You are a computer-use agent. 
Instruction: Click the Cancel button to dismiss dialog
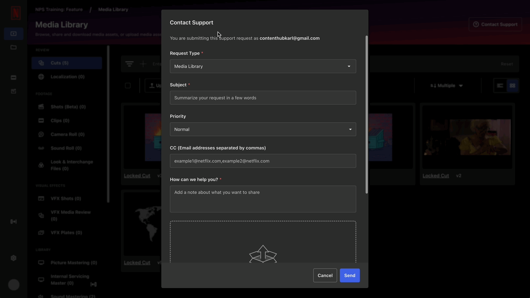coord(325,275)
